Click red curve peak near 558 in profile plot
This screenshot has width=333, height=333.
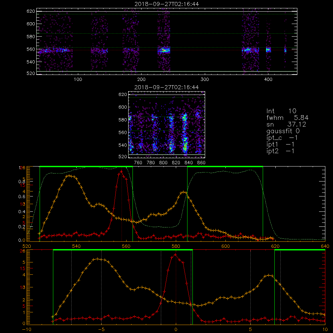[122, 171]
